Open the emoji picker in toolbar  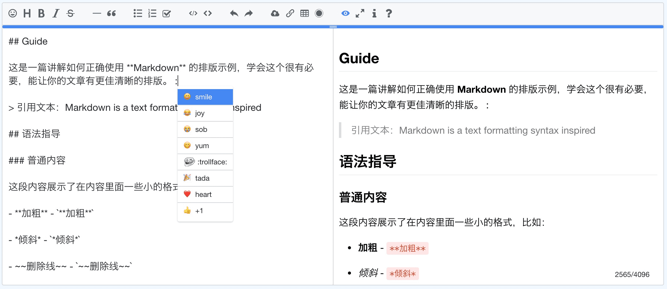pos(13,13)
